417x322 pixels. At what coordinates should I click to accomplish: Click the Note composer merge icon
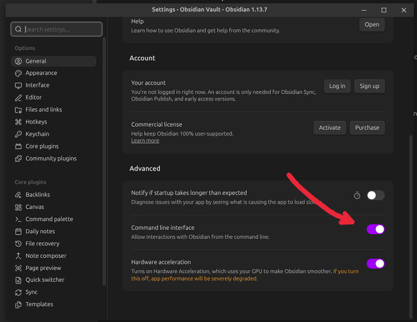click(18, 256)
